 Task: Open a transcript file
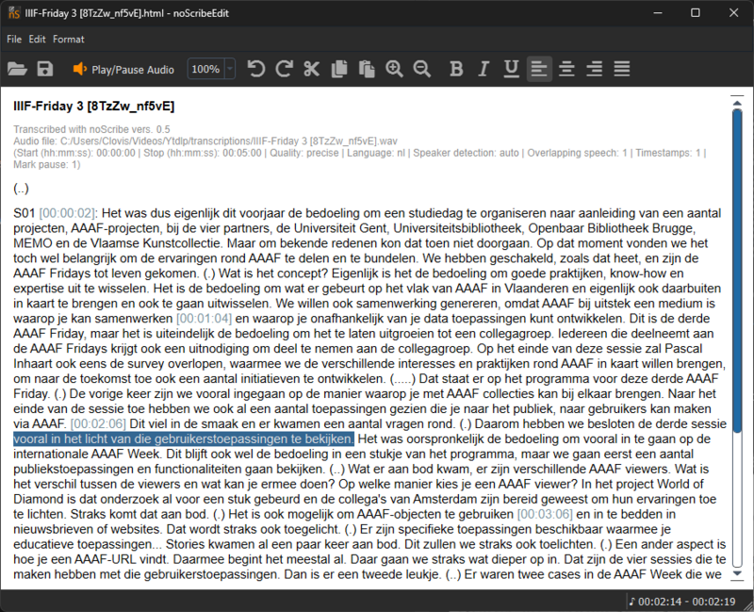pyautogui.click(x=19, y=68)
